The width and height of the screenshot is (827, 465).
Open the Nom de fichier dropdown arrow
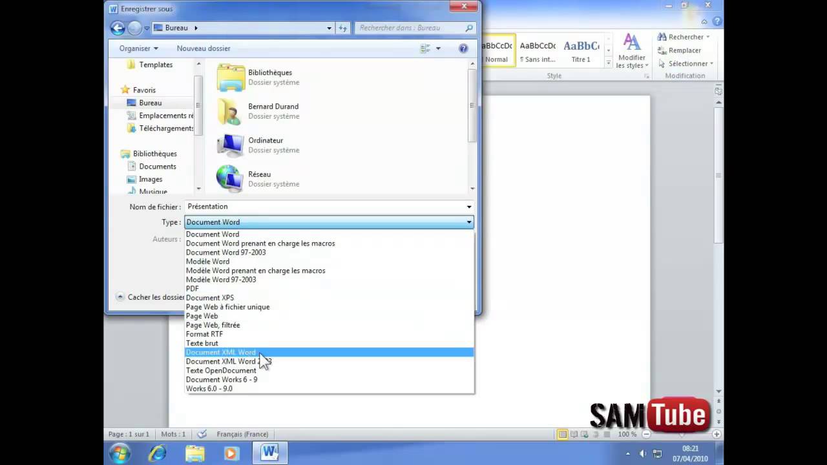469,207
